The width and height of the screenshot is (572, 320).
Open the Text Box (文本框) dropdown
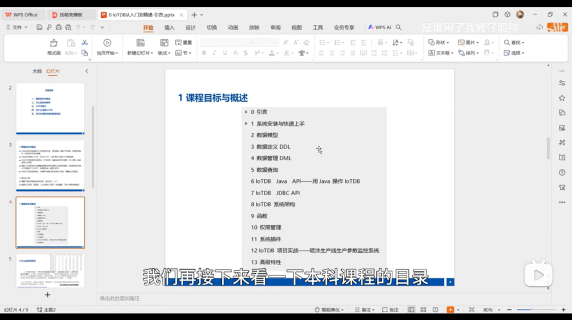pos(441,53)
